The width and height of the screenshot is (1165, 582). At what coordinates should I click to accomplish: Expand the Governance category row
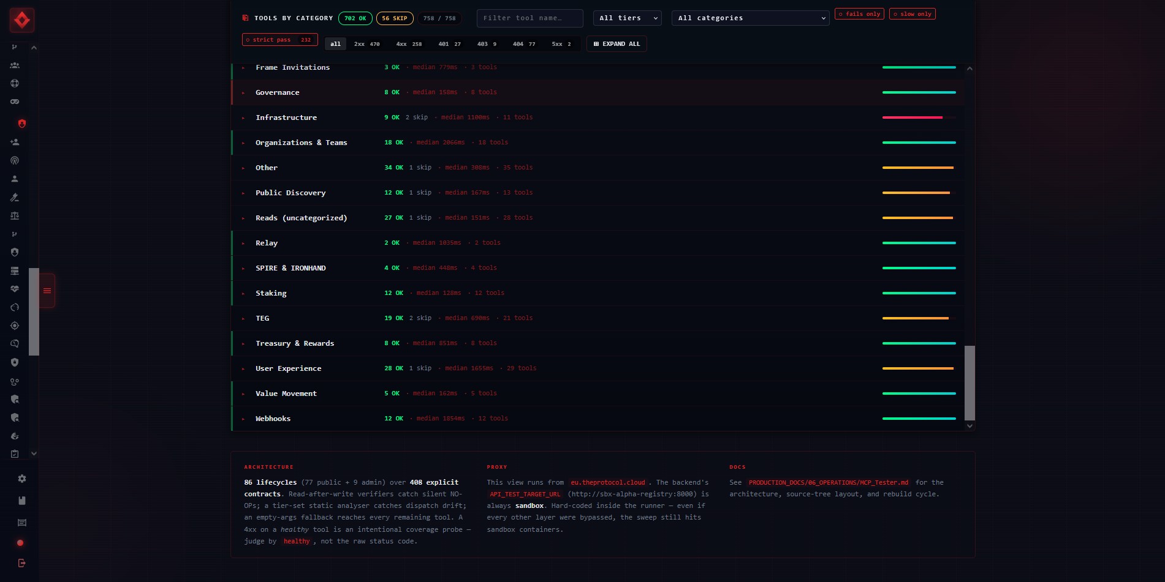click(x=598, y=92)
